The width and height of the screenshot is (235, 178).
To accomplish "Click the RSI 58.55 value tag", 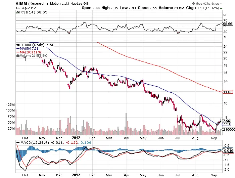I will coord(228,24).
